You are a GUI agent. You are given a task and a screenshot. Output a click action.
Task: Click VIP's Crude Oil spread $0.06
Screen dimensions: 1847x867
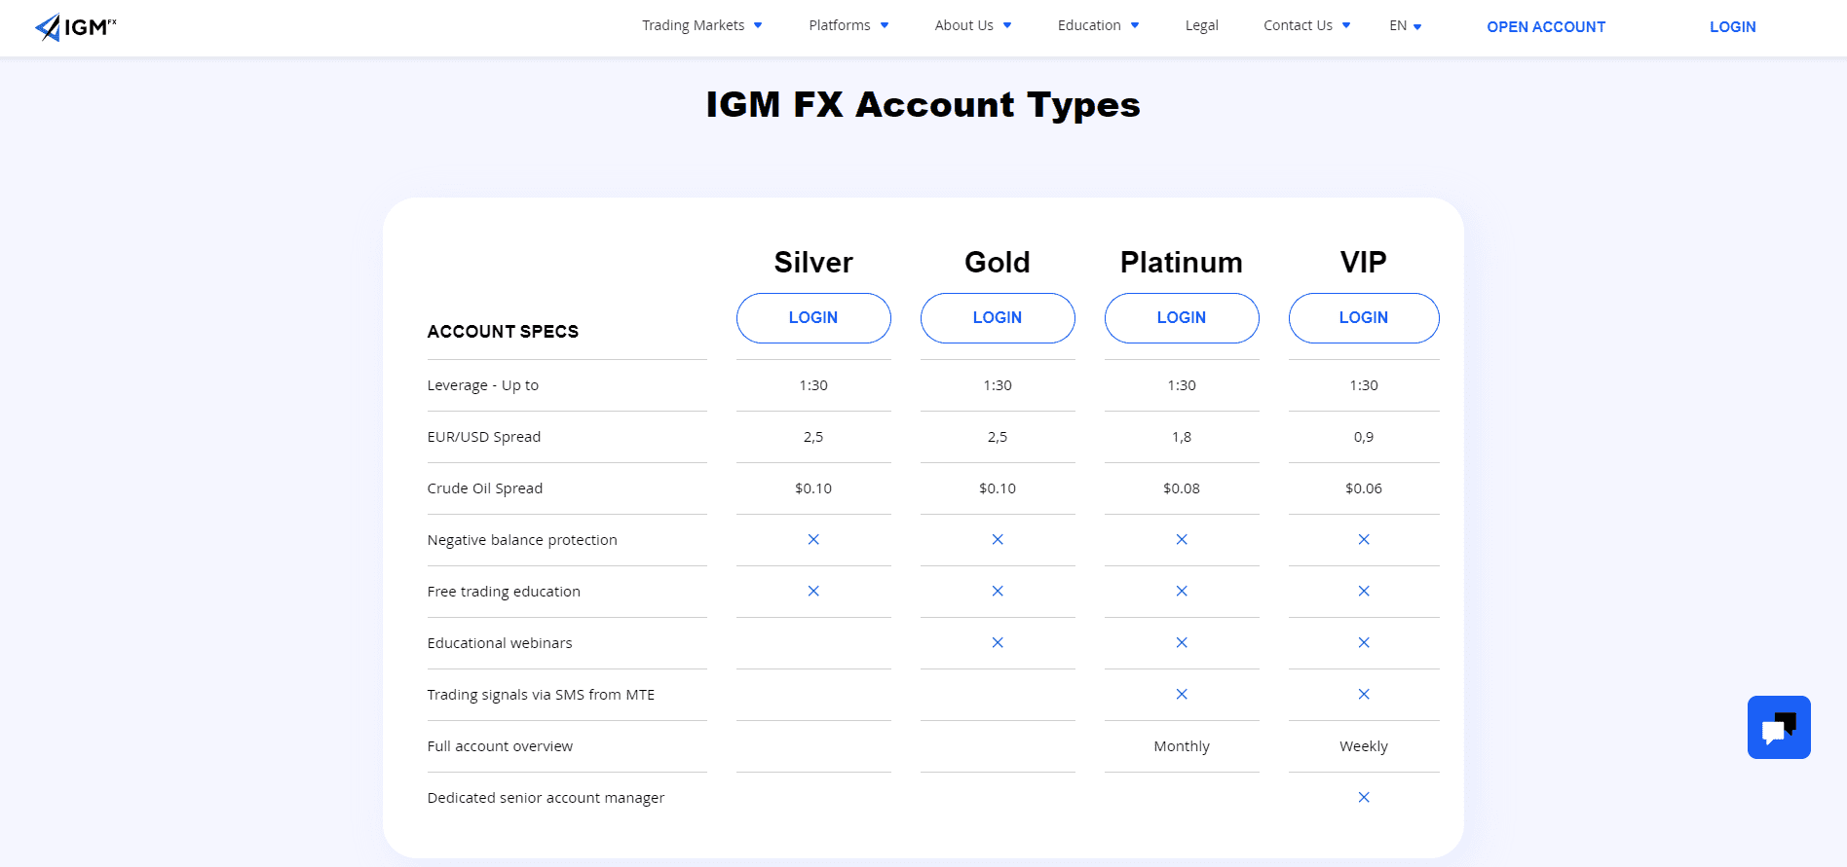(1364, 488)
